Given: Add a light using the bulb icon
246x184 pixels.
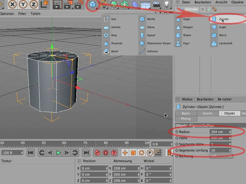Looking at the screenshot, I should [x=167, y=4].
